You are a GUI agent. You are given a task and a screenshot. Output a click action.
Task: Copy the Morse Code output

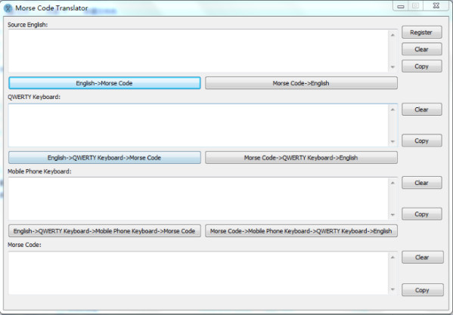pos(423,289)
